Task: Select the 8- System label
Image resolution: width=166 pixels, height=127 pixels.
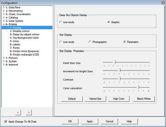Action: pos(11,61)
